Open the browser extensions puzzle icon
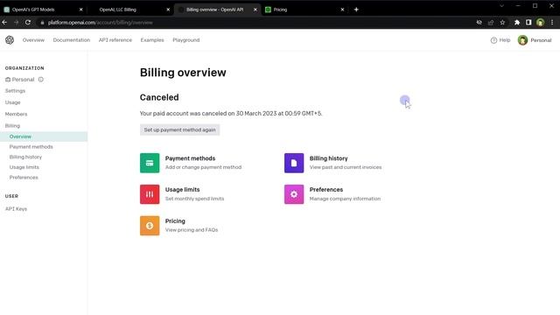The height and width of the screenshot is (315, 560). coord(517,23)
